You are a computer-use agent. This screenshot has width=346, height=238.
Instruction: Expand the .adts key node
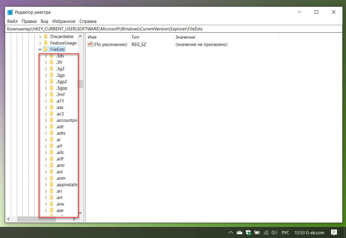(x=46, y=133)
